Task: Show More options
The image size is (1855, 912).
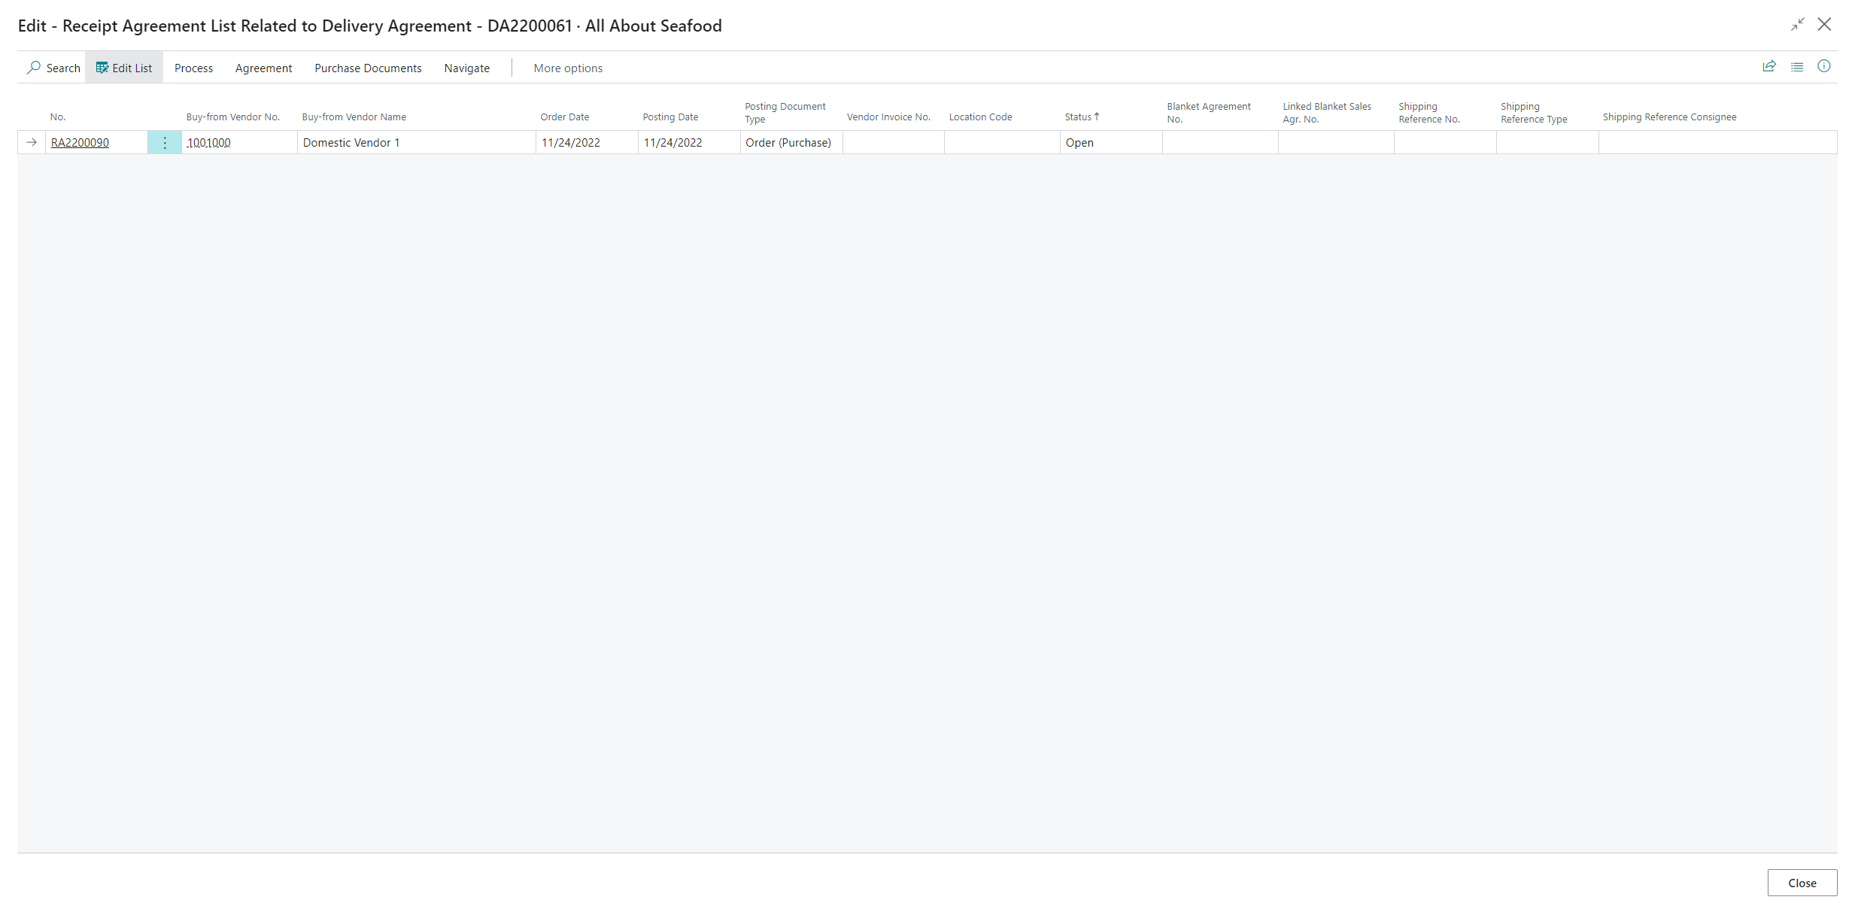Action: tap(568, 68)
